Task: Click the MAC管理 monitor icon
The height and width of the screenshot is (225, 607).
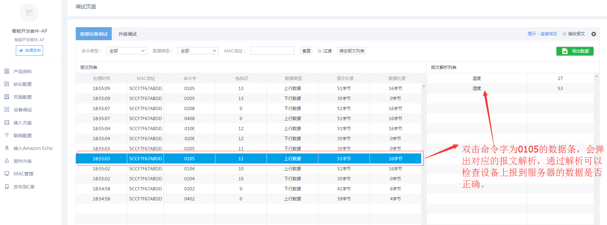Action: 7,174
